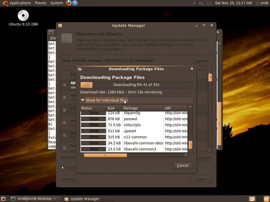Image resolution: width=270 pixels, height=202 pixels.
Task: Open the File menu in the terminal
Action: pyautogui.click(x=53, y=38)
